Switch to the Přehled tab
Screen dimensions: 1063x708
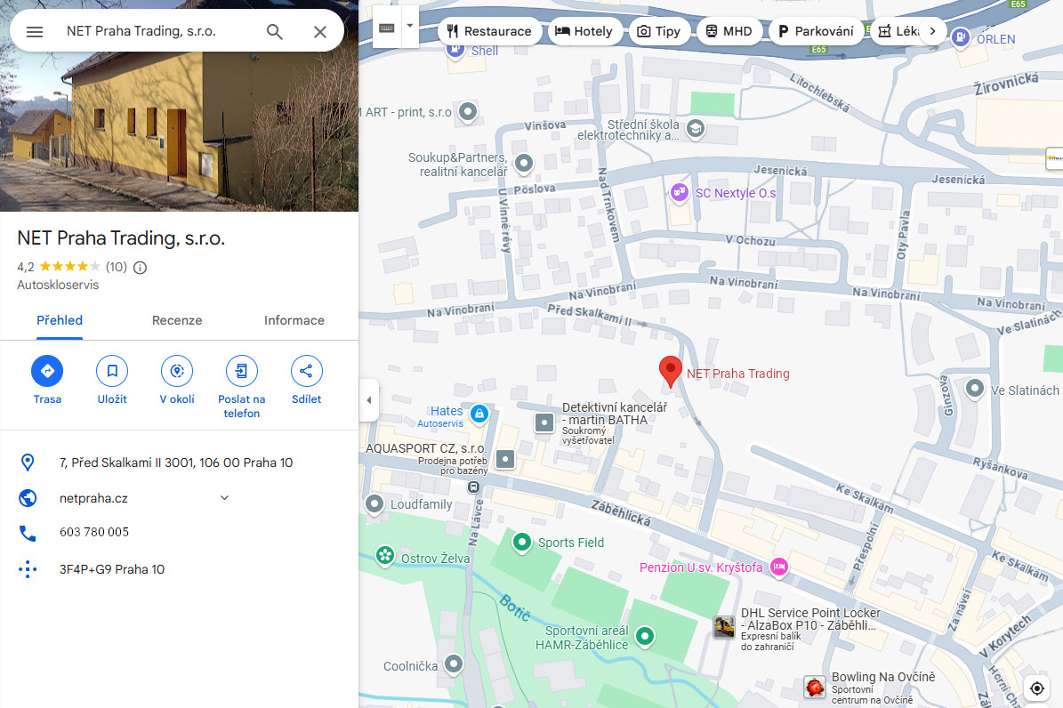[x=60, y=321]
